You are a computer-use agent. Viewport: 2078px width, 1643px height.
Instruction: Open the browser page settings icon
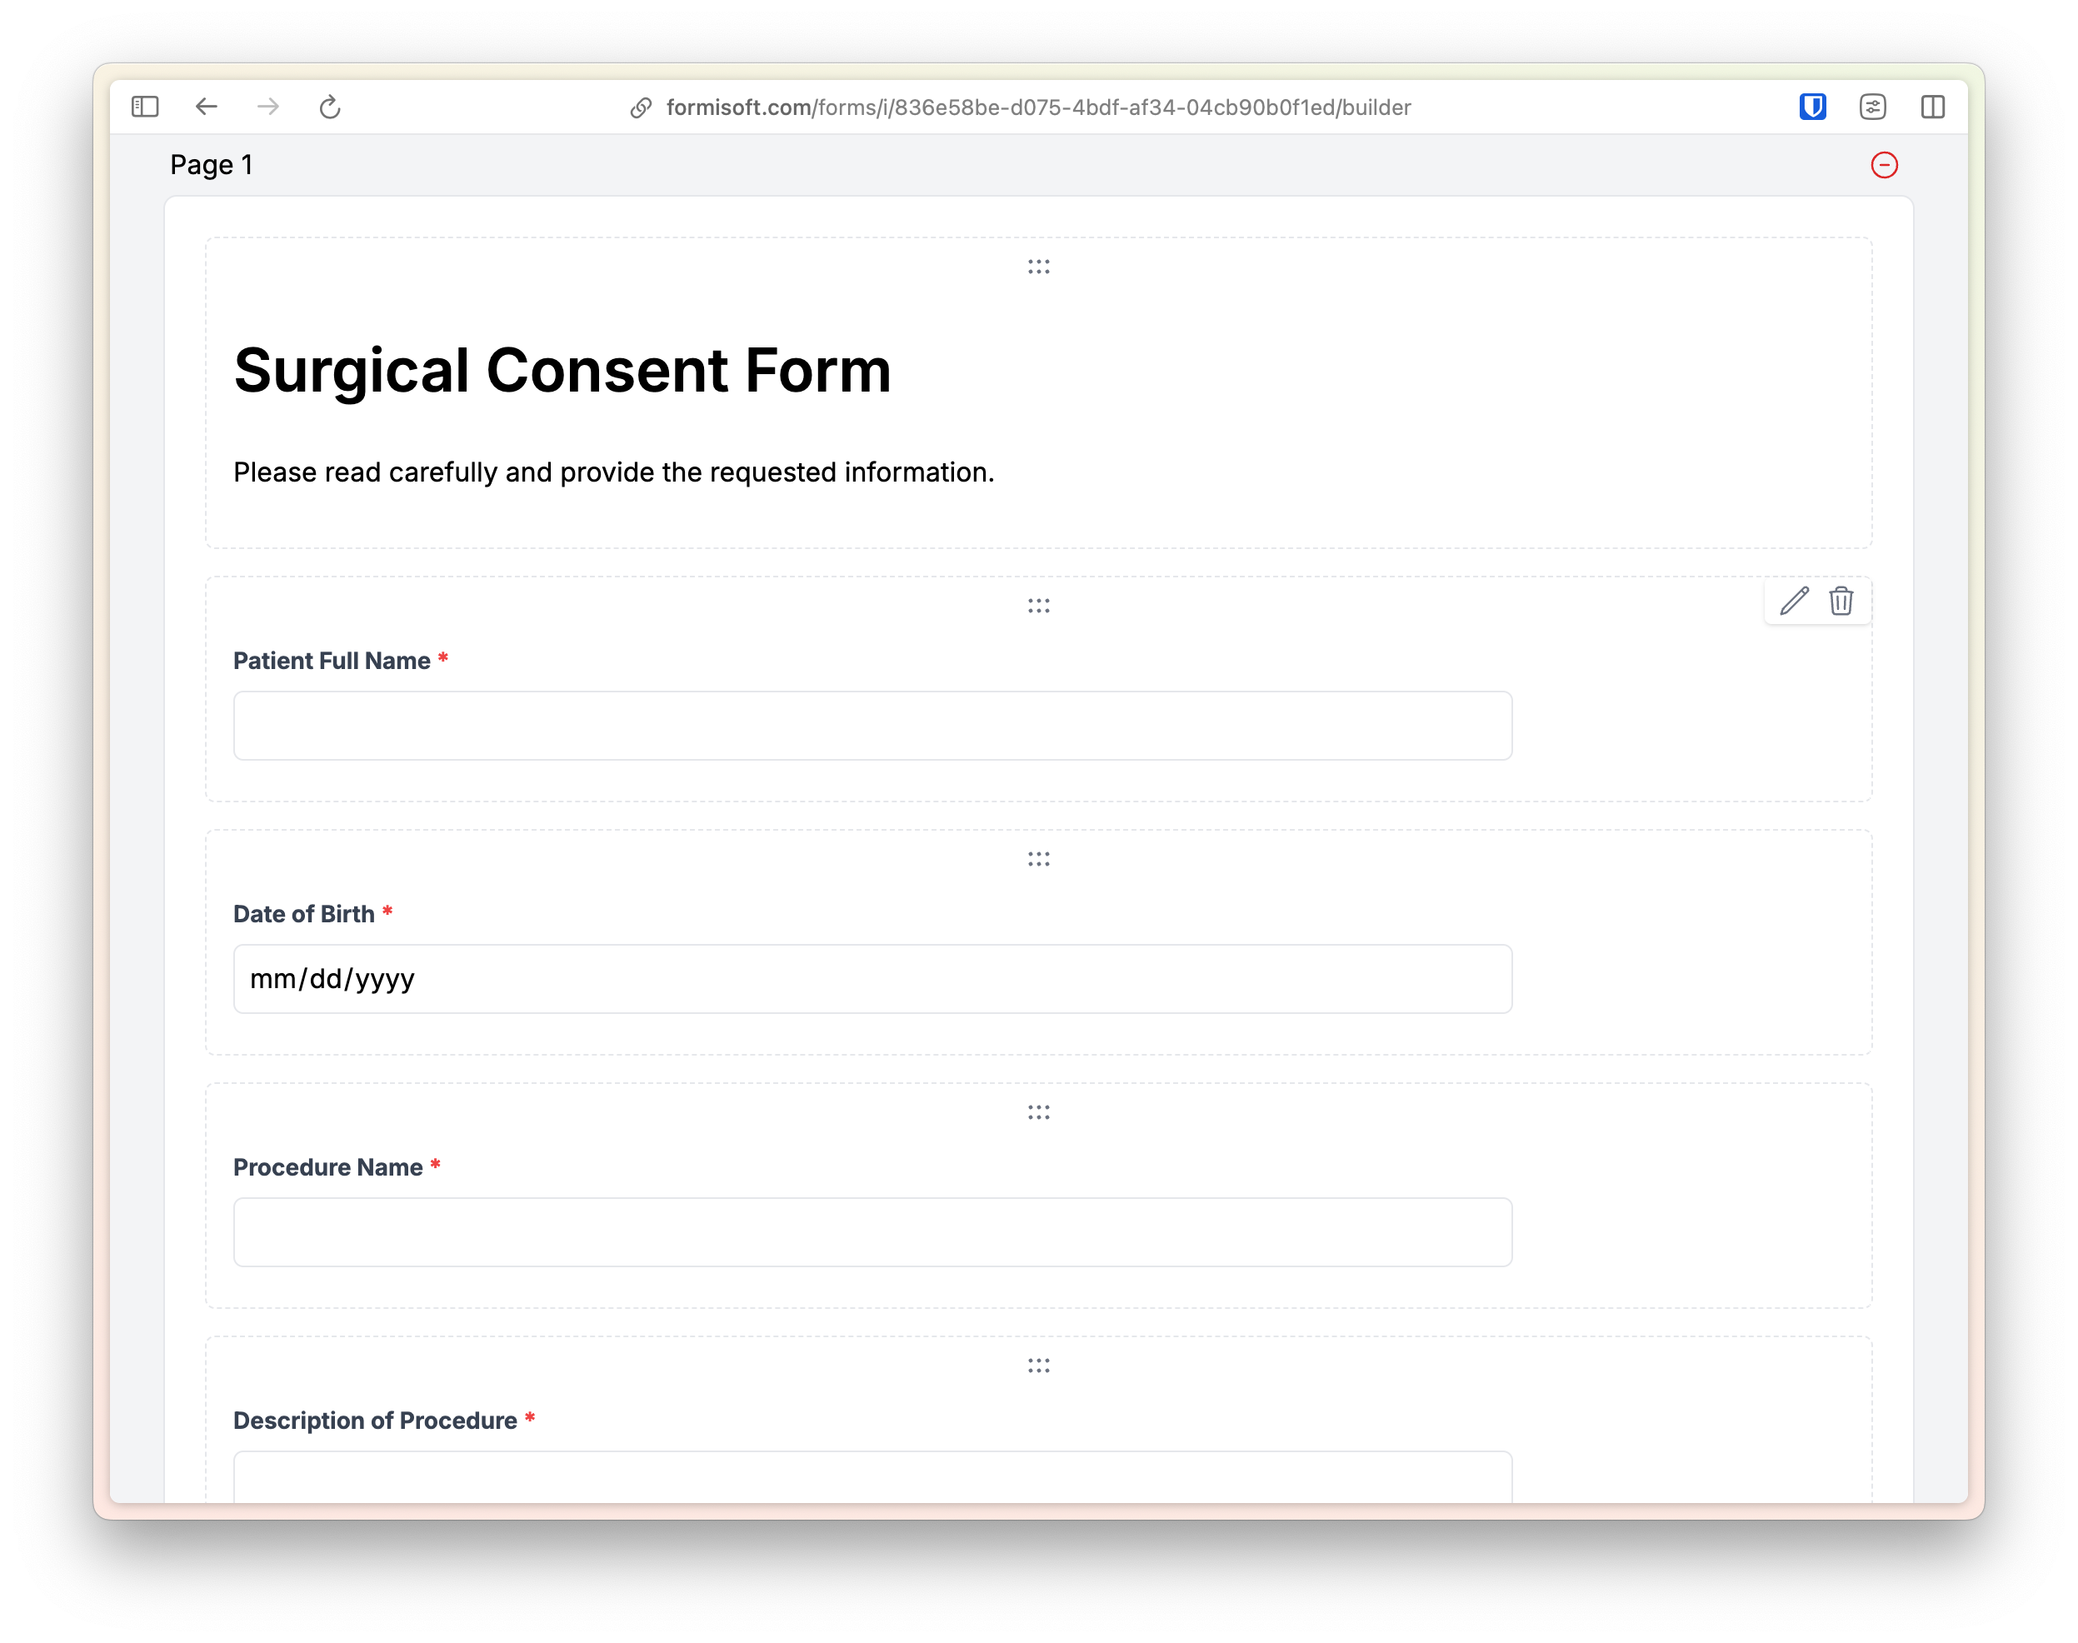[x=1872, y=107]
